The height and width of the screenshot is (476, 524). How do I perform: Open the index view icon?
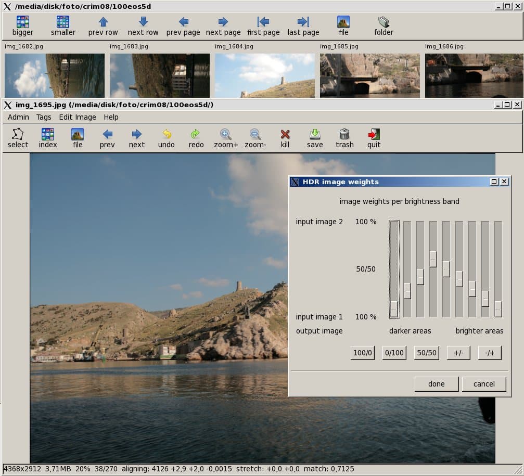pos(48,134)
